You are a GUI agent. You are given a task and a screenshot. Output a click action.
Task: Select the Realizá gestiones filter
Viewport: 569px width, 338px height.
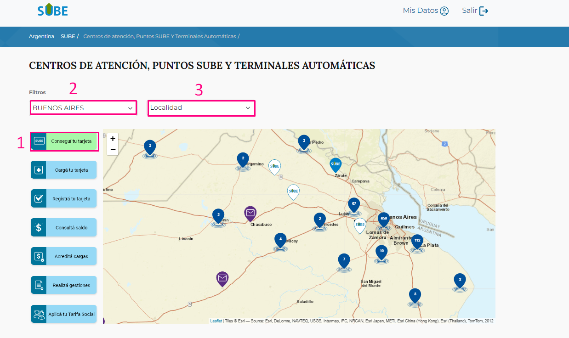[x=64, y=285]
